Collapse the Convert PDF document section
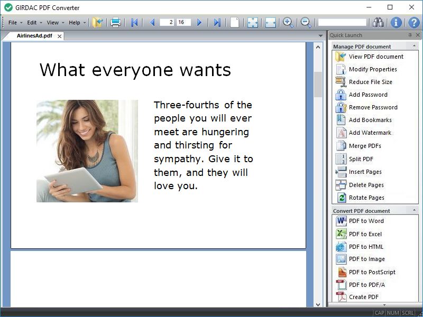Viewport: 423px width, 317px height. point(414,211)
